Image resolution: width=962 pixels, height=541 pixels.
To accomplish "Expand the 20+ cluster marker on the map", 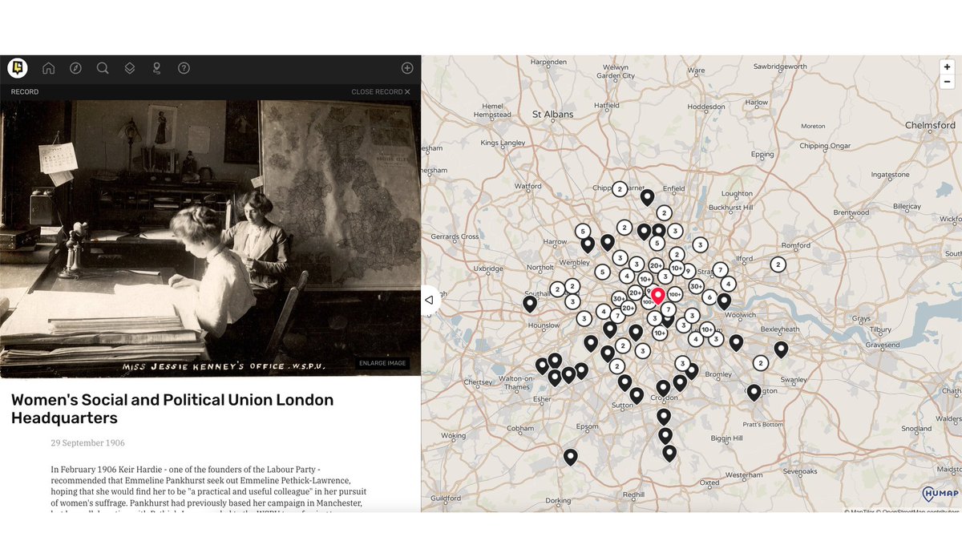I will click(656, 266).
